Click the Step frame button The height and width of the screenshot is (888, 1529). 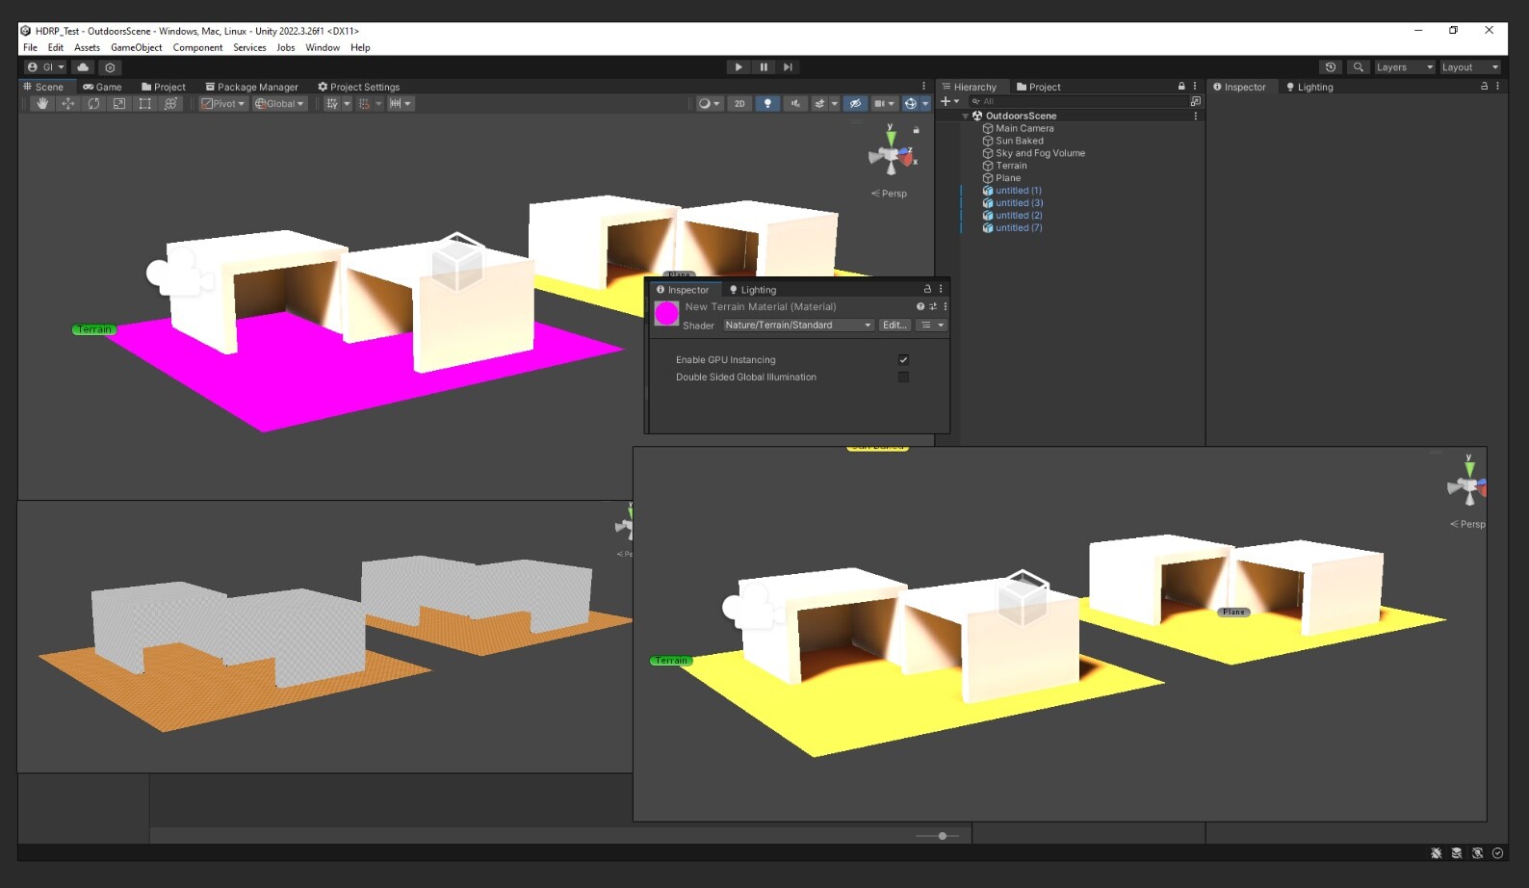coord(788,67)
